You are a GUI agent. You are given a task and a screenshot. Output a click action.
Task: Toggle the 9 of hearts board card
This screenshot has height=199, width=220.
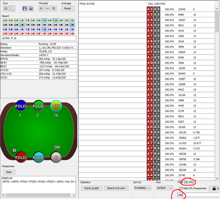point(33,34)
